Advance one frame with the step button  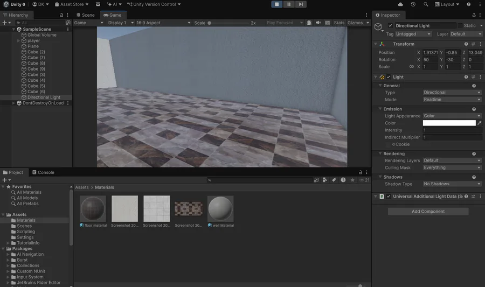pos(301,4)
